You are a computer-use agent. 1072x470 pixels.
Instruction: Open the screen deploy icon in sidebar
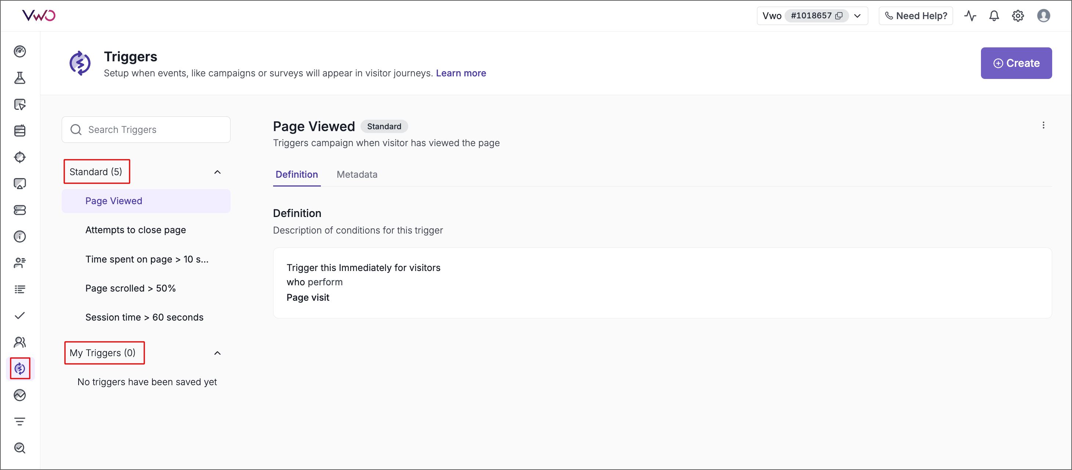pyautogui.click(x=19, y=184)
